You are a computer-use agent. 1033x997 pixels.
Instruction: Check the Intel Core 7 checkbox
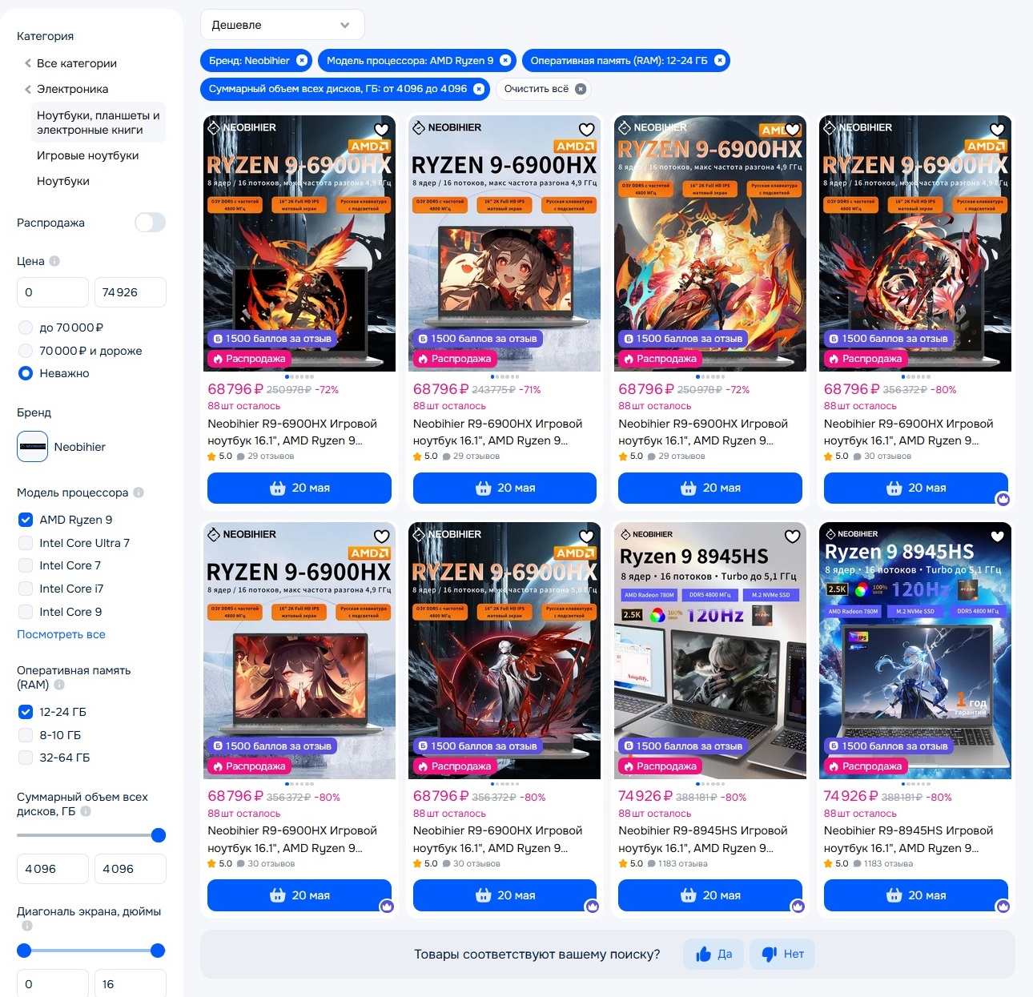[26, 565]
